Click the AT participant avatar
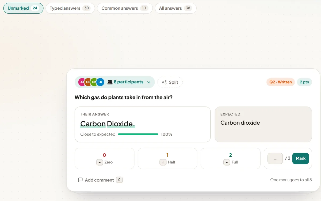 (82, 82)
